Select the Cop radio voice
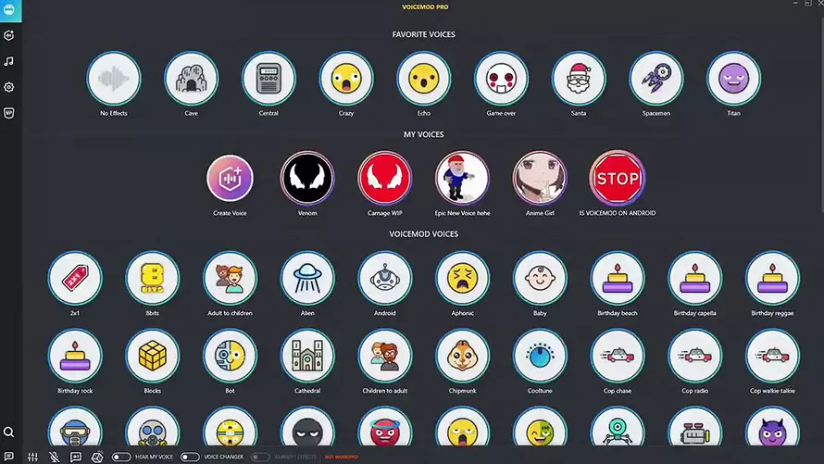Viewport: 824px width, 464px height. tap(694, 356)
